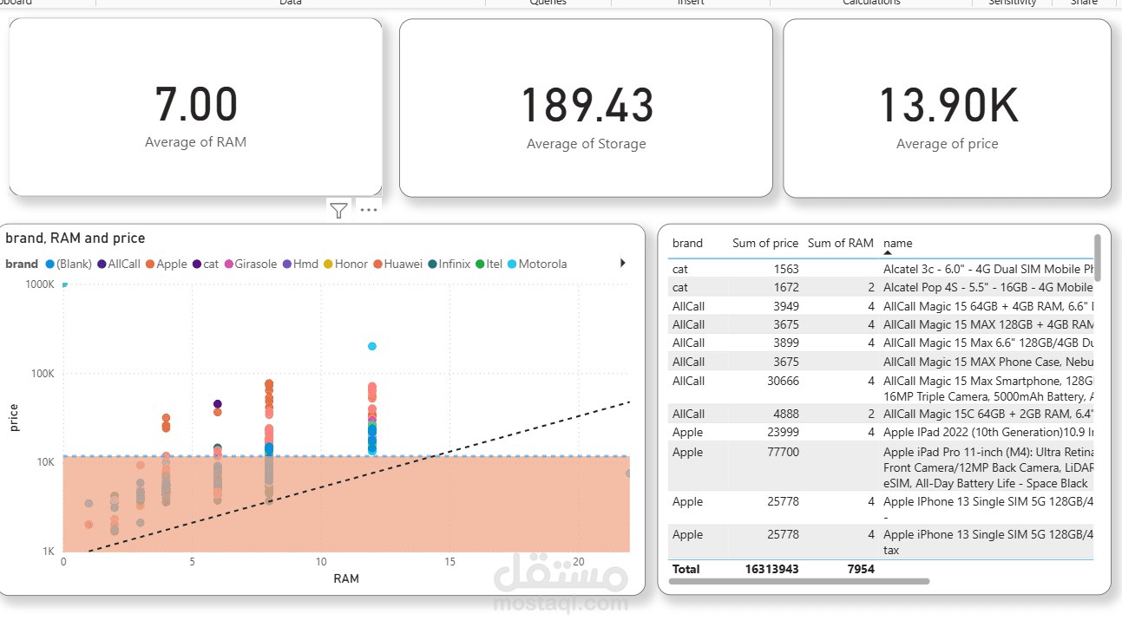The height and width of the screenshot is (627, 1122).
Task: Open the filter icon above the scatter chart
Action: coord(338,210)
